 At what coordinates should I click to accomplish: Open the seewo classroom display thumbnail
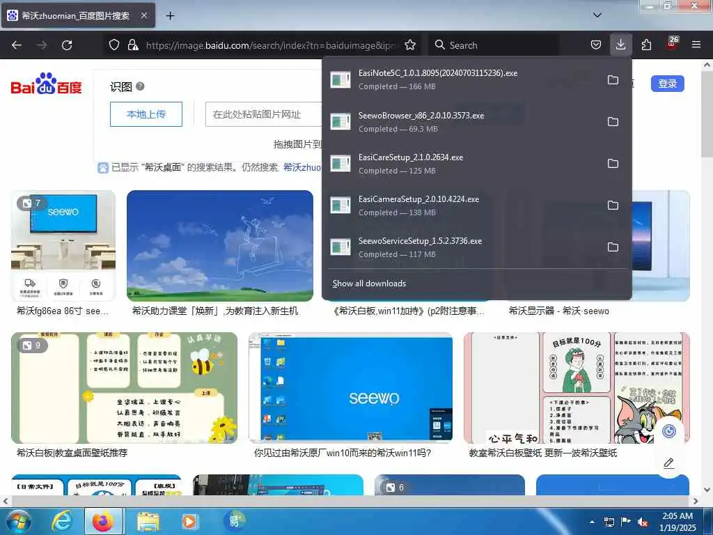point(63,246)
